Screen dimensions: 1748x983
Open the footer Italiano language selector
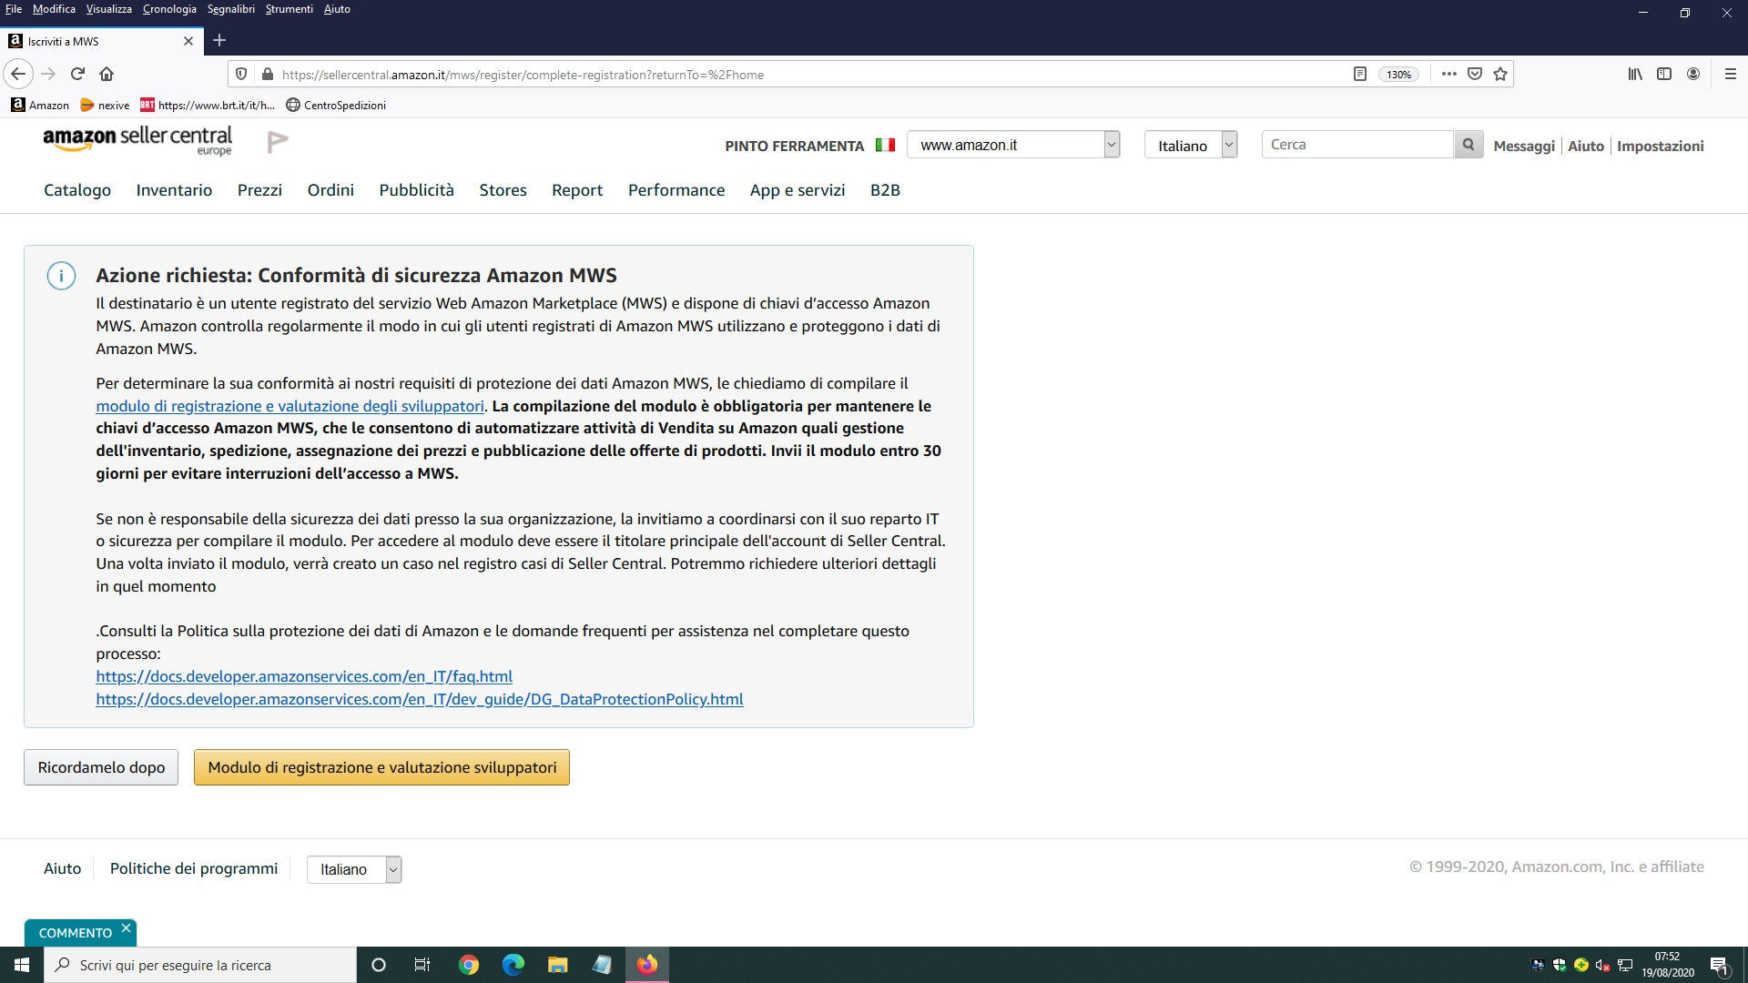tap(354, 869)
